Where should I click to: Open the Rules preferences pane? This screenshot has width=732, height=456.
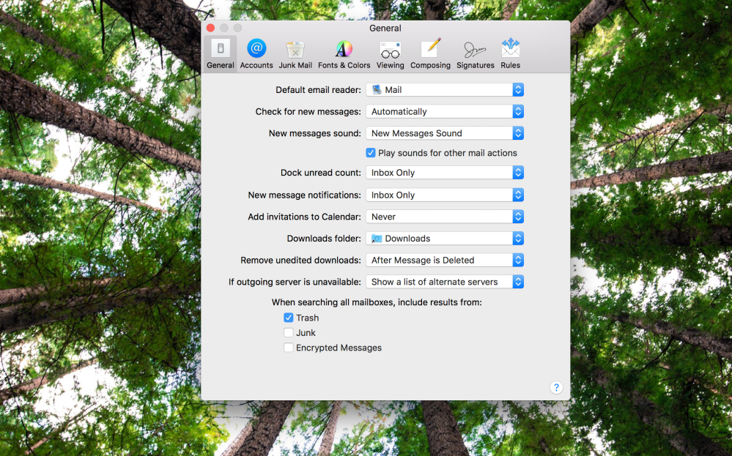coord(510,54)
